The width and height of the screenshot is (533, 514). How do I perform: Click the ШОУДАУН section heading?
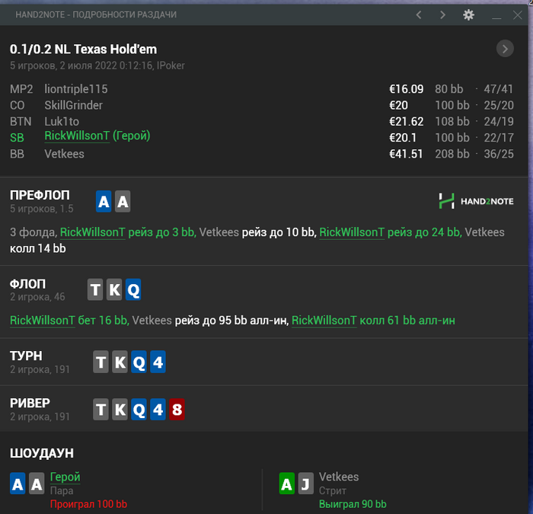point(42,453)
